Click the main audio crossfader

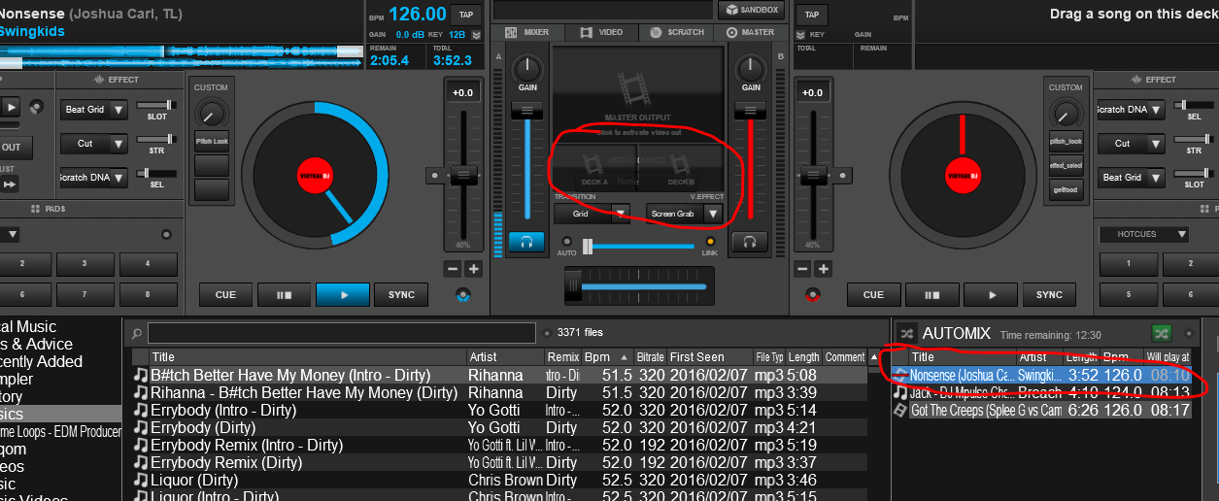[x=637, y=285]
